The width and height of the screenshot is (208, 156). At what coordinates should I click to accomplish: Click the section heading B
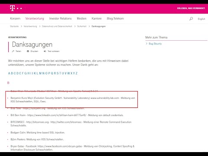8,83
